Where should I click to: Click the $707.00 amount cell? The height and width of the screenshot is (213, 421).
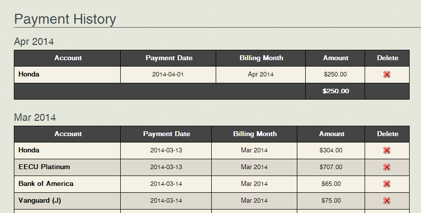(331, 167)
